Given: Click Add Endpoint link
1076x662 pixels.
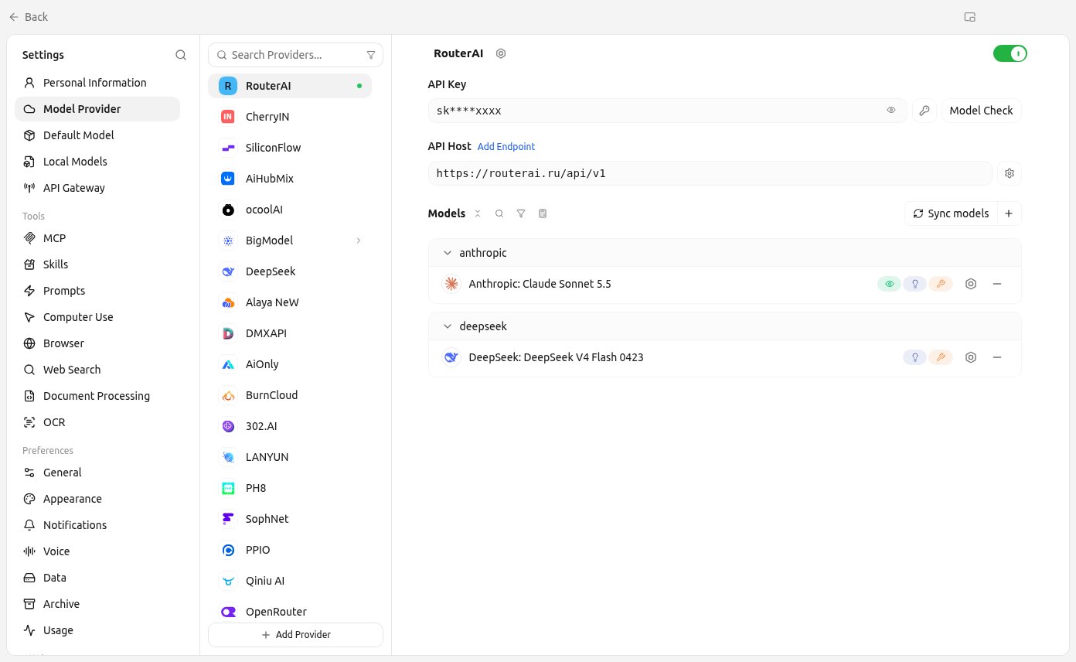Looking at the screenshot, I should (x=506, y=147).
